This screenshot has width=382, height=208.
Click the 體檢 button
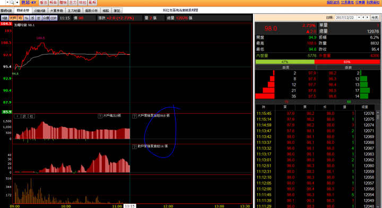pyautogui.click(x=63, y=3)
